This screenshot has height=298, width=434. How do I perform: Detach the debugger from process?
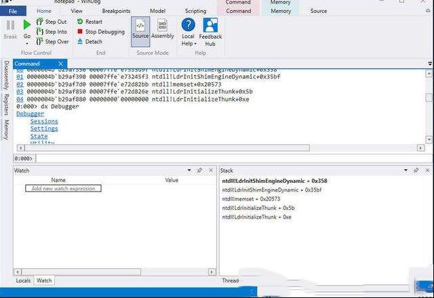[x=90, y=42]
